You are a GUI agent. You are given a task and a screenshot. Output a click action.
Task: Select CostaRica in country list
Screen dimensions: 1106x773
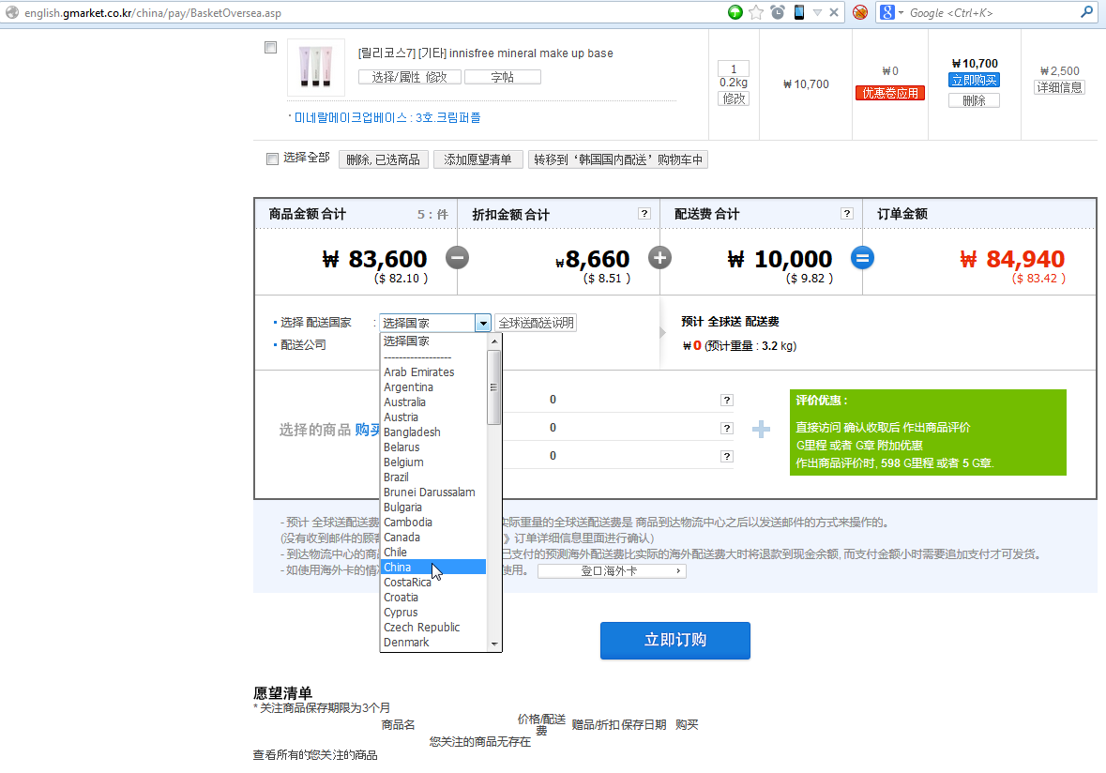coord(433,582)
